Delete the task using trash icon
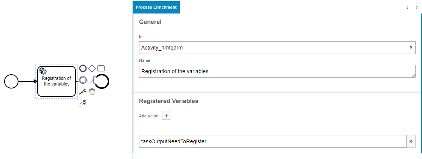The image size is (422, 159). [x=92, y=92]
